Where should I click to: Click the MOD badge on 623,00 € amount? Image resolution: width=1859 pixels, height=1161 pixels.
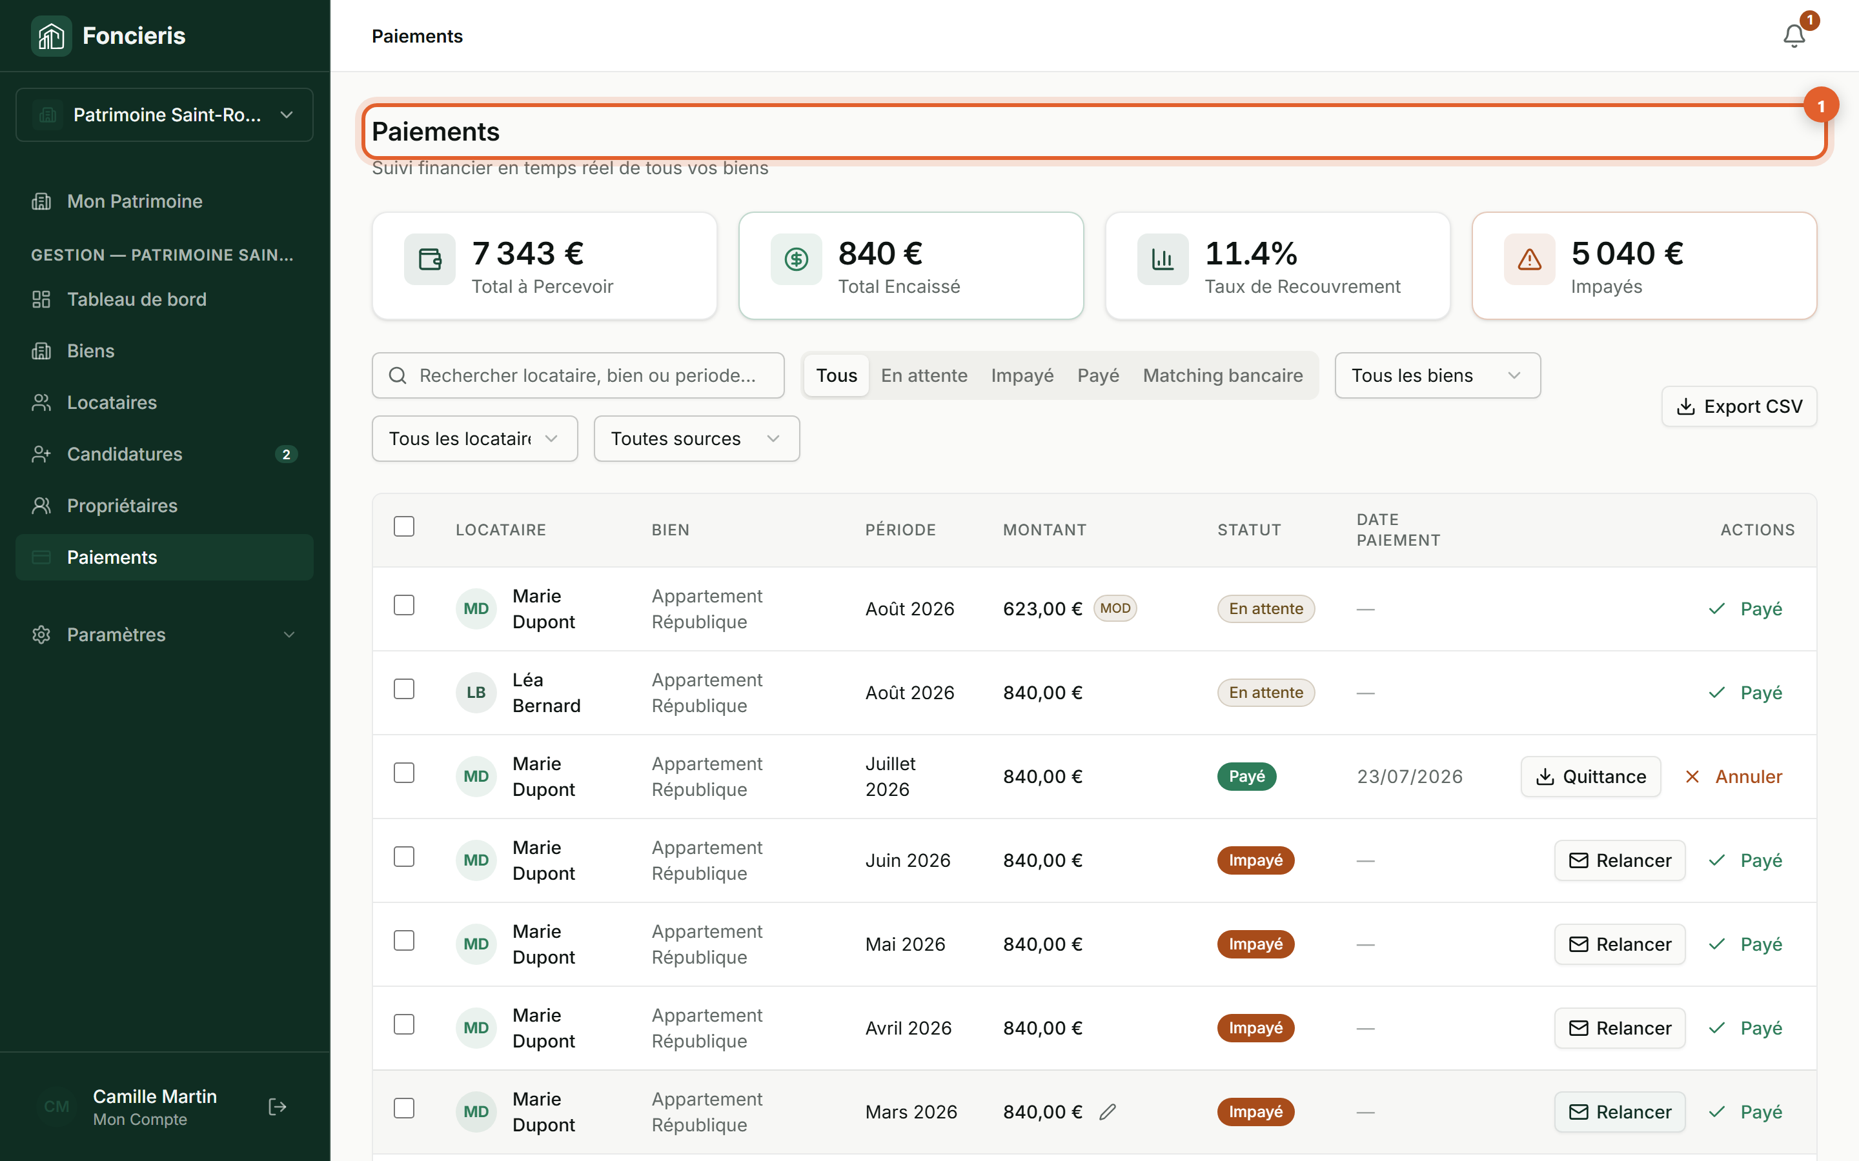(1115, 608)
